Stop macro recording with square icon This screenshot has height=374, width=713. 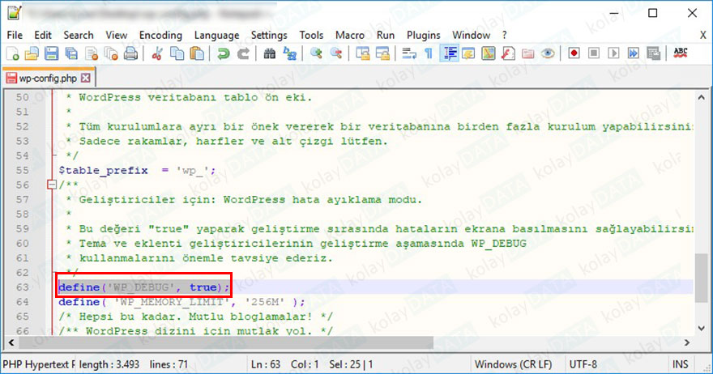tap(593, 53)
